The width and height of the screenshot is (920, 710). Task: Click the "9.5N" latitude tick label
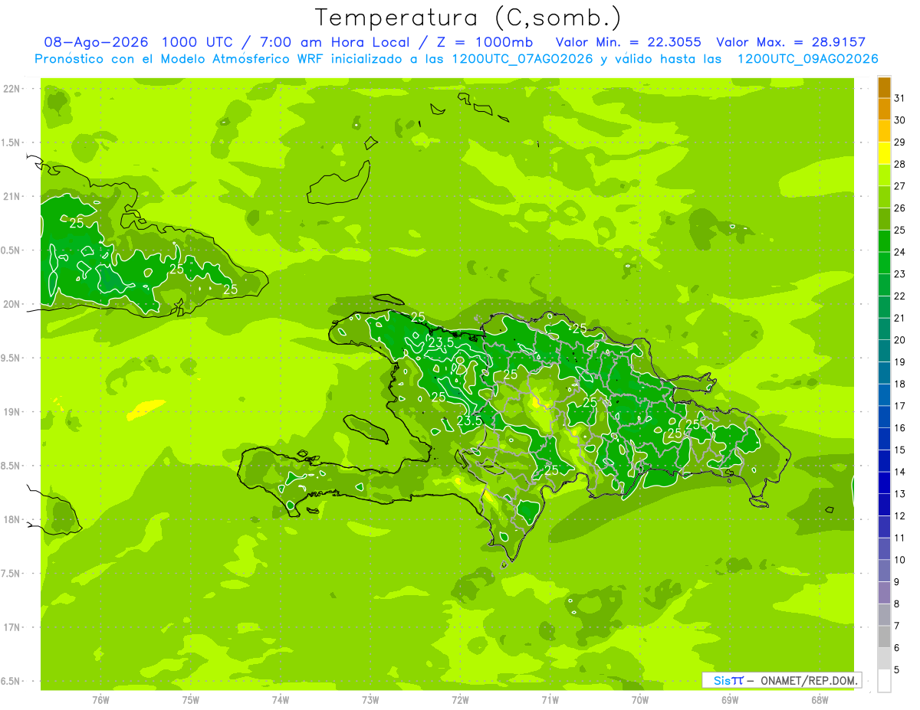click(11, 358)
